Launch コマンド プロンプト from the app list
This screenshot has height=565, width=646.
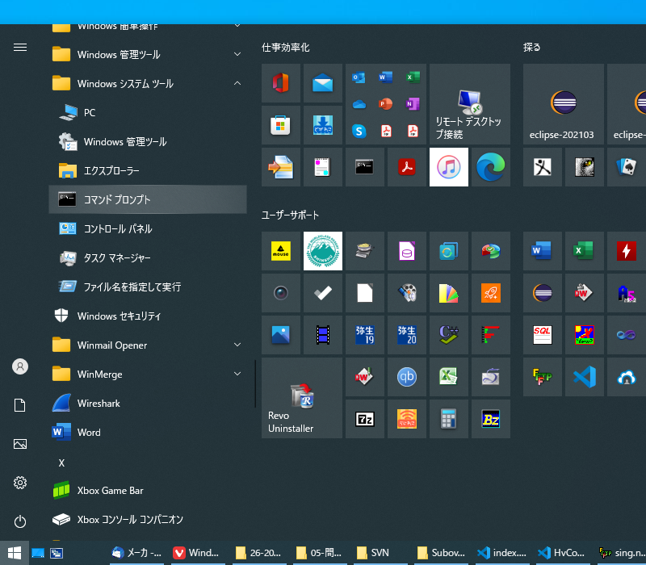click(x=148, y=199)
